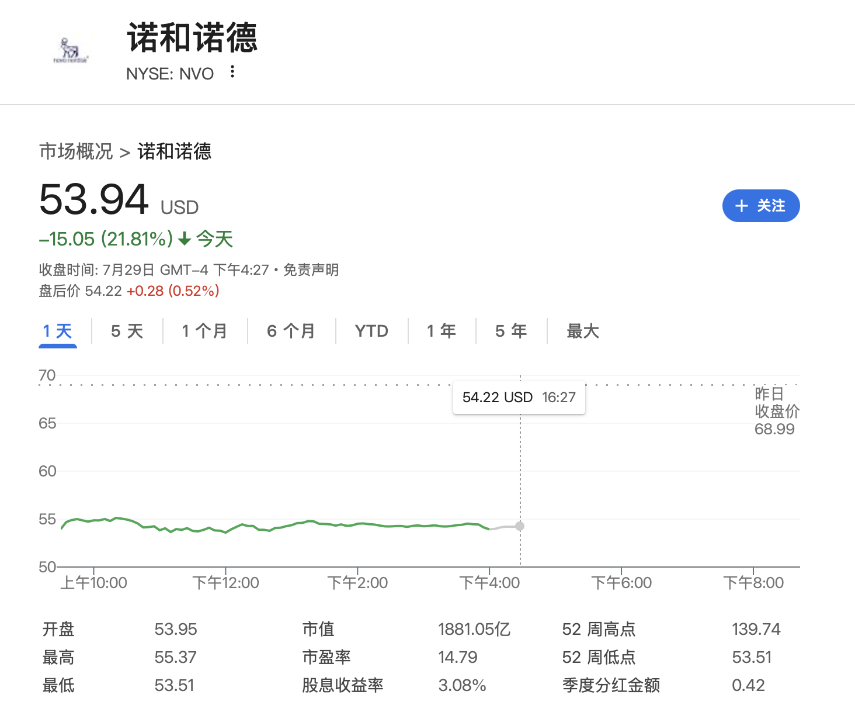Screen dimensions: 855x712
Task: Click the gray after-hours marker dot on chart
Action: 520,526
